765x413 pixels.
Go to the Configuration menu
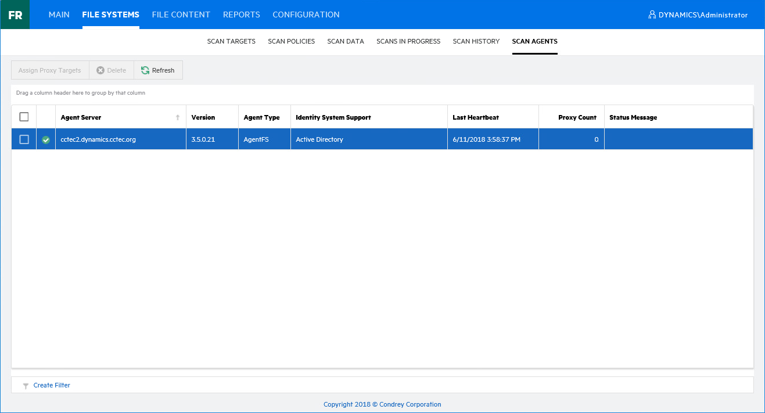(306, 15)
